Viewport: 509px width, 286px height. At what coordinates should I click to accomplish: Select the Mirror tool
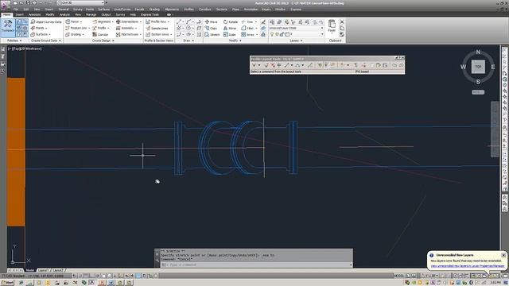[x=230, y=29]
